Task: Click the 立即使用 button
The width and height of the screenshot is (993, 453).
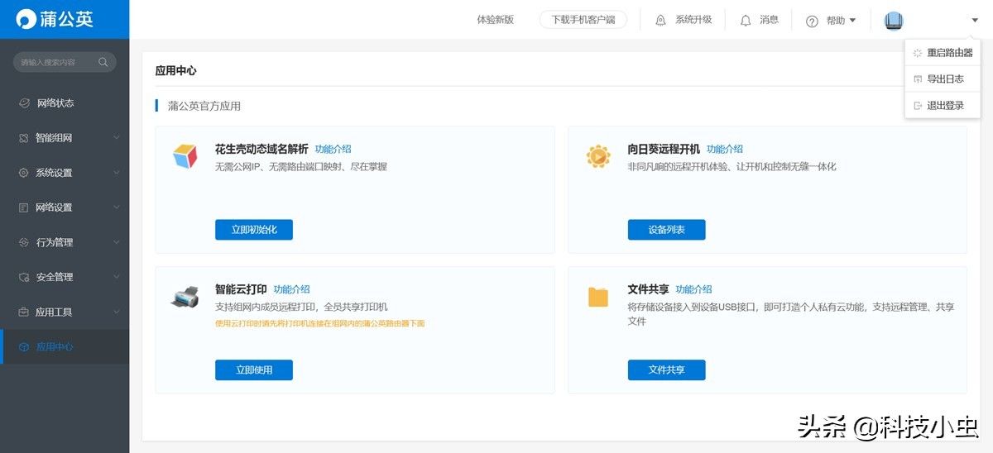Action: point(254,370)
